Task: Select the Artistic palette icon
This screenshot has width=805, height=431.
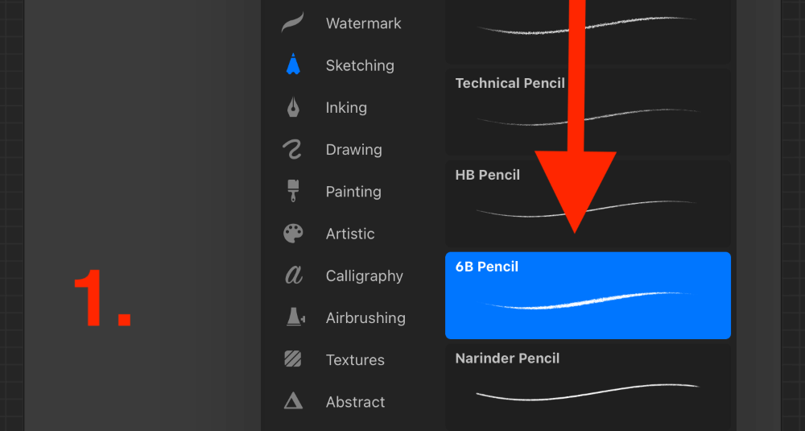Action: point(293,233)
